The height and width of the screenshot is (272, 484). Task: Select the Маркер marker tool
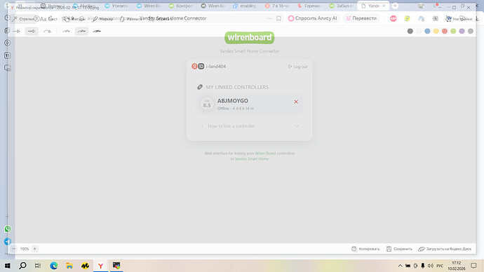tap(103, 19)
